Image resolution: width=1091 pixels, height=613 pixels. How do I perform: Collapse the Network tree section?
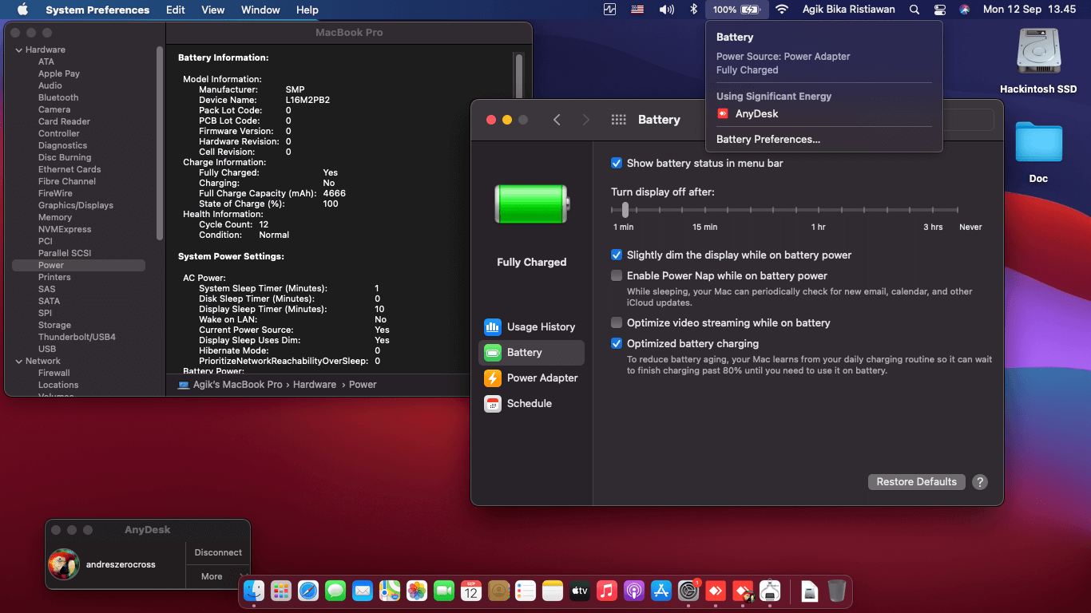[18, 361]
